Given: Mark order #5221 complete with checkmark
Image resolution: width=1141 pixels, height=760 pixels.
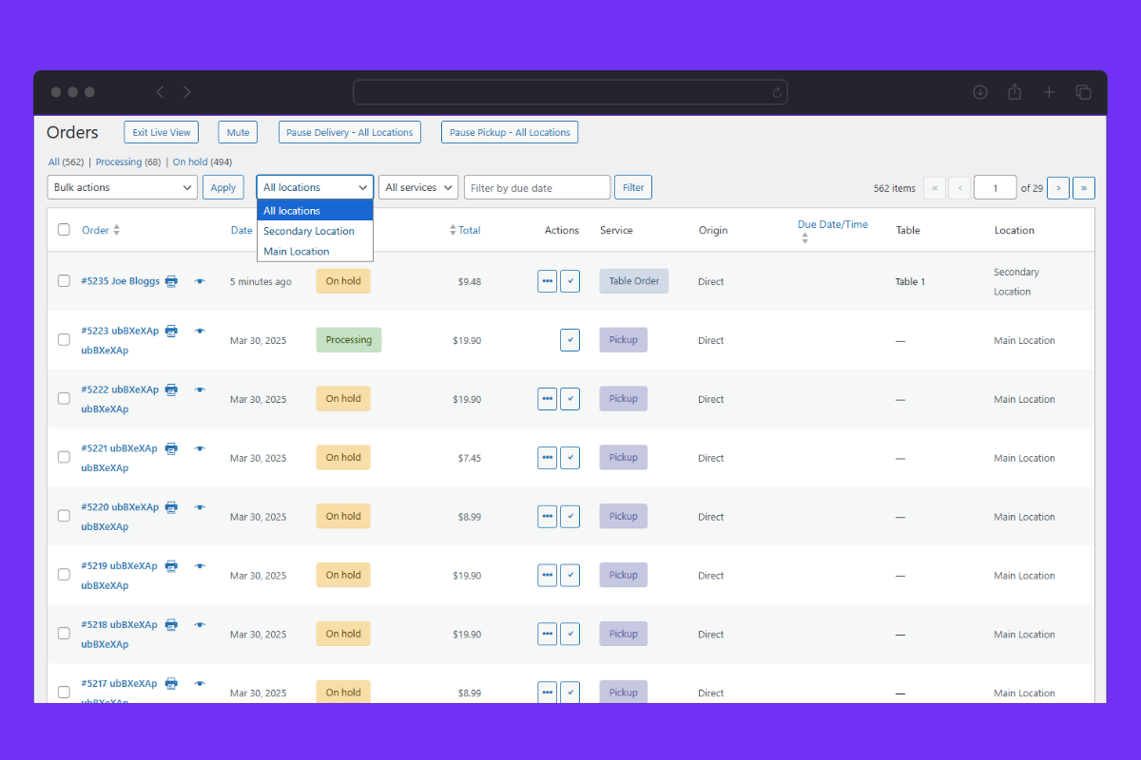Looking at the screenshot, I should [x=570, y=458].
